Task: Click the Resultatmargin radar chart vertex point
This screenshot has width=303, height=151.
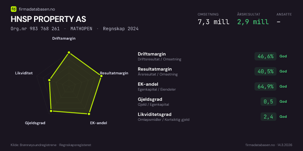Action: [x=101, y=76]
